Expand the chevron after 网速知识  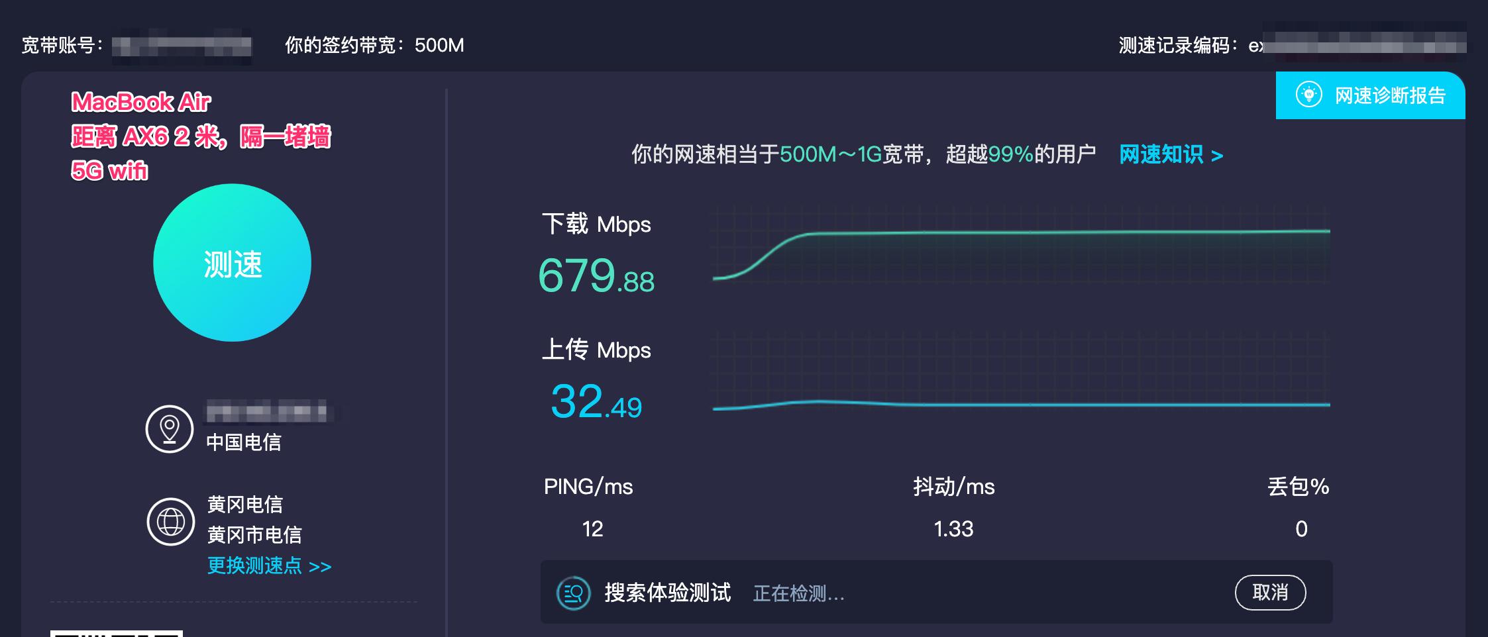pos(1218,155)
